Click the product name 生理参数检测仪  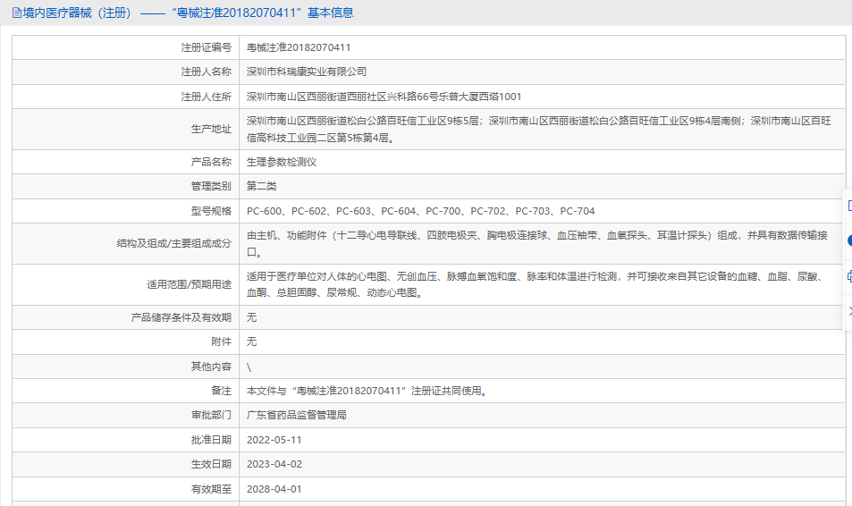pyautogui.click(x=282, y=162)
